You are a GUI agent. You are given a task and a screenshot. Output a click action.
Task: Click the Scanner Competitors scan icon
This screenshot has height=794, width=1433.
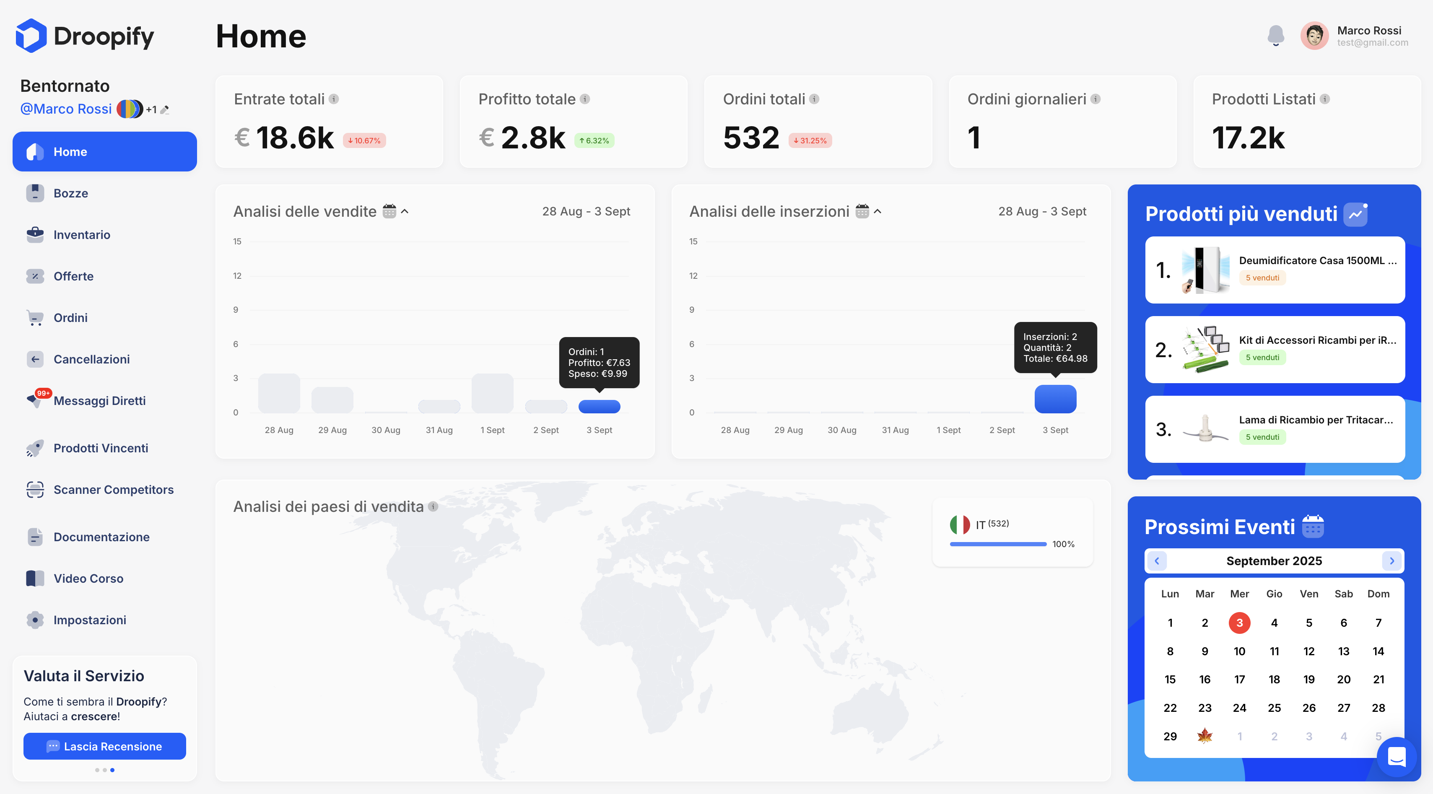(35, 490)
